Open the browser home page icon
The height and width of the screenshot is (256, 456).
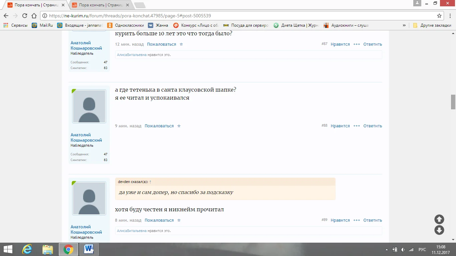[x=34, y=16]
